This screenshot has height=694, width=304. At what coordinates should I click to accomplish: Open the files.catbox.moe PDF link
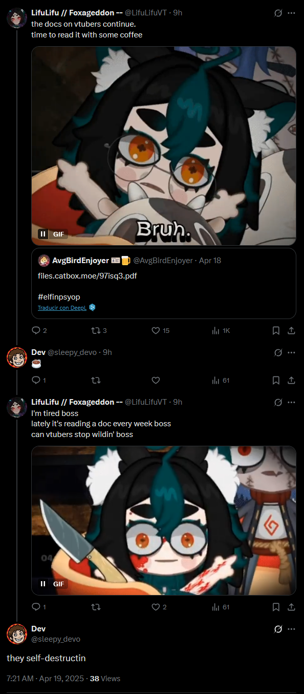pyautogui.click(x=88, y=275)
